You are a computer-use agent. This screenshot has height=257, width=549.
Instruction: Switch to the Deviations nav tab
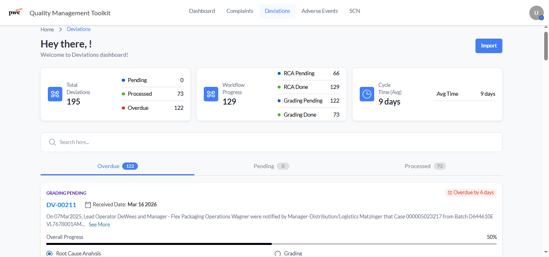click(x=277, y=11)
